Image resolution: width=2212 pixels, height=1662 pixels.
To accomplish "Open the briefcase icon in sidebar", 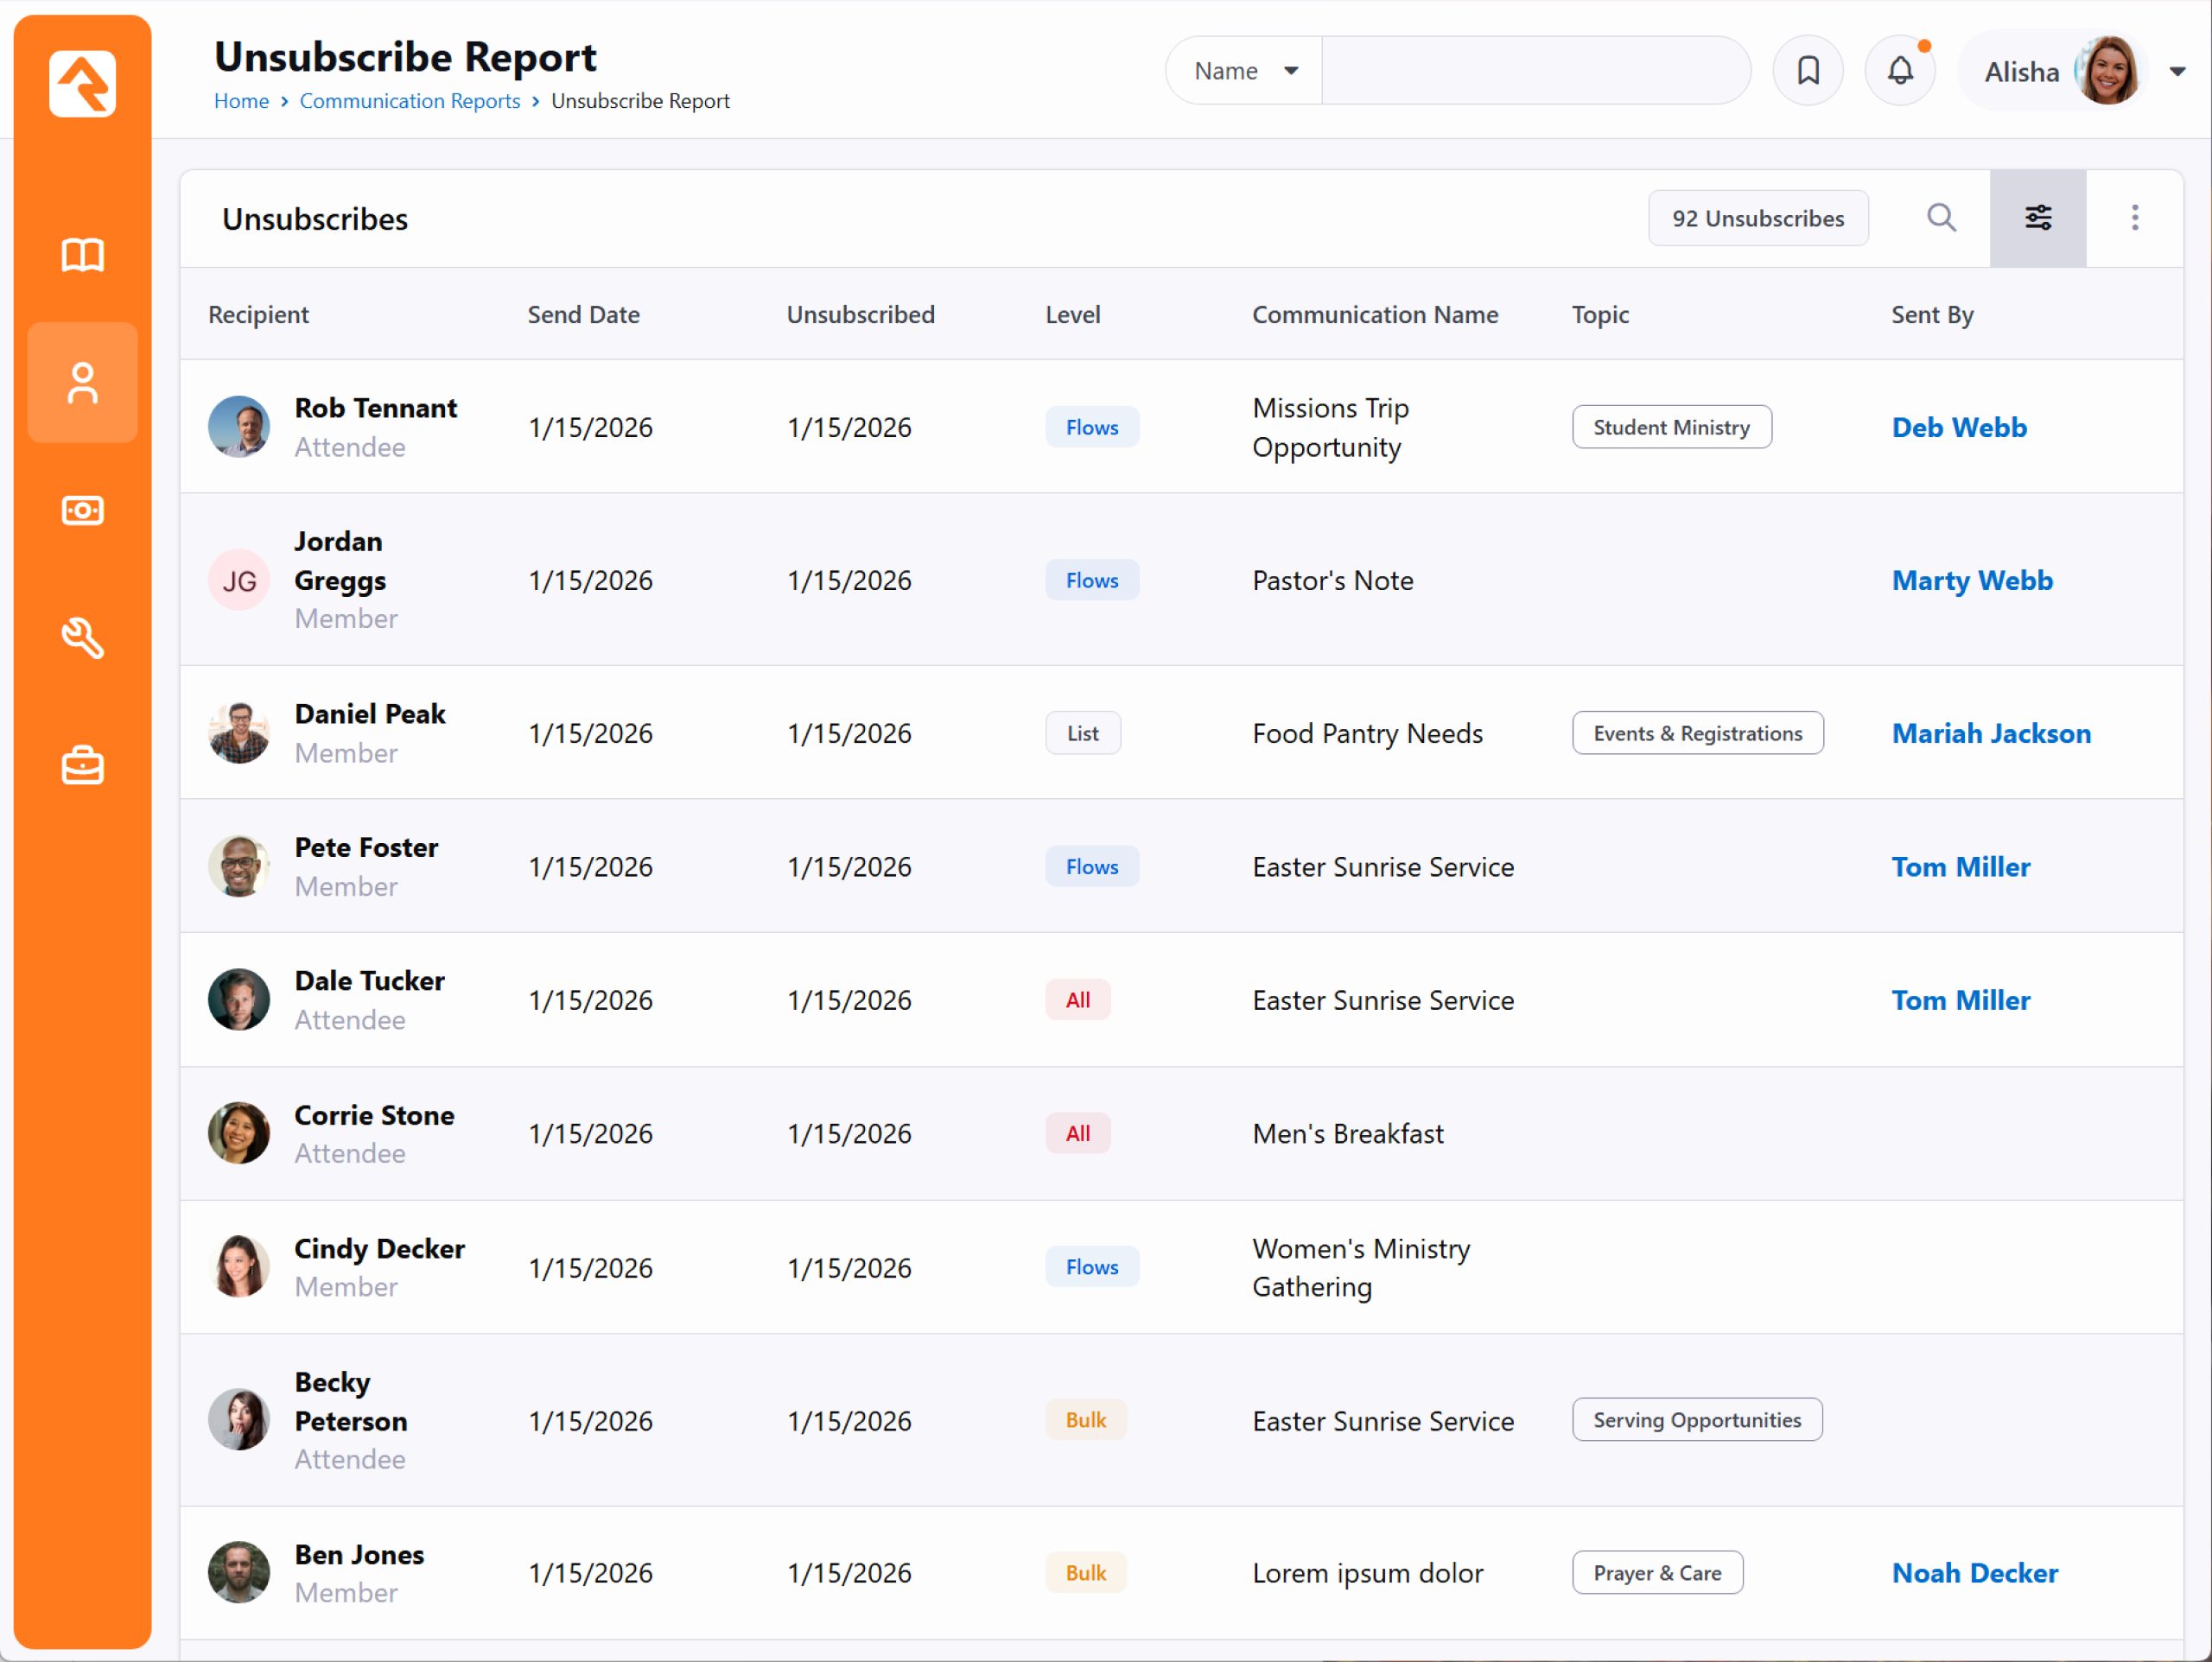I will [x=82, y=766].
